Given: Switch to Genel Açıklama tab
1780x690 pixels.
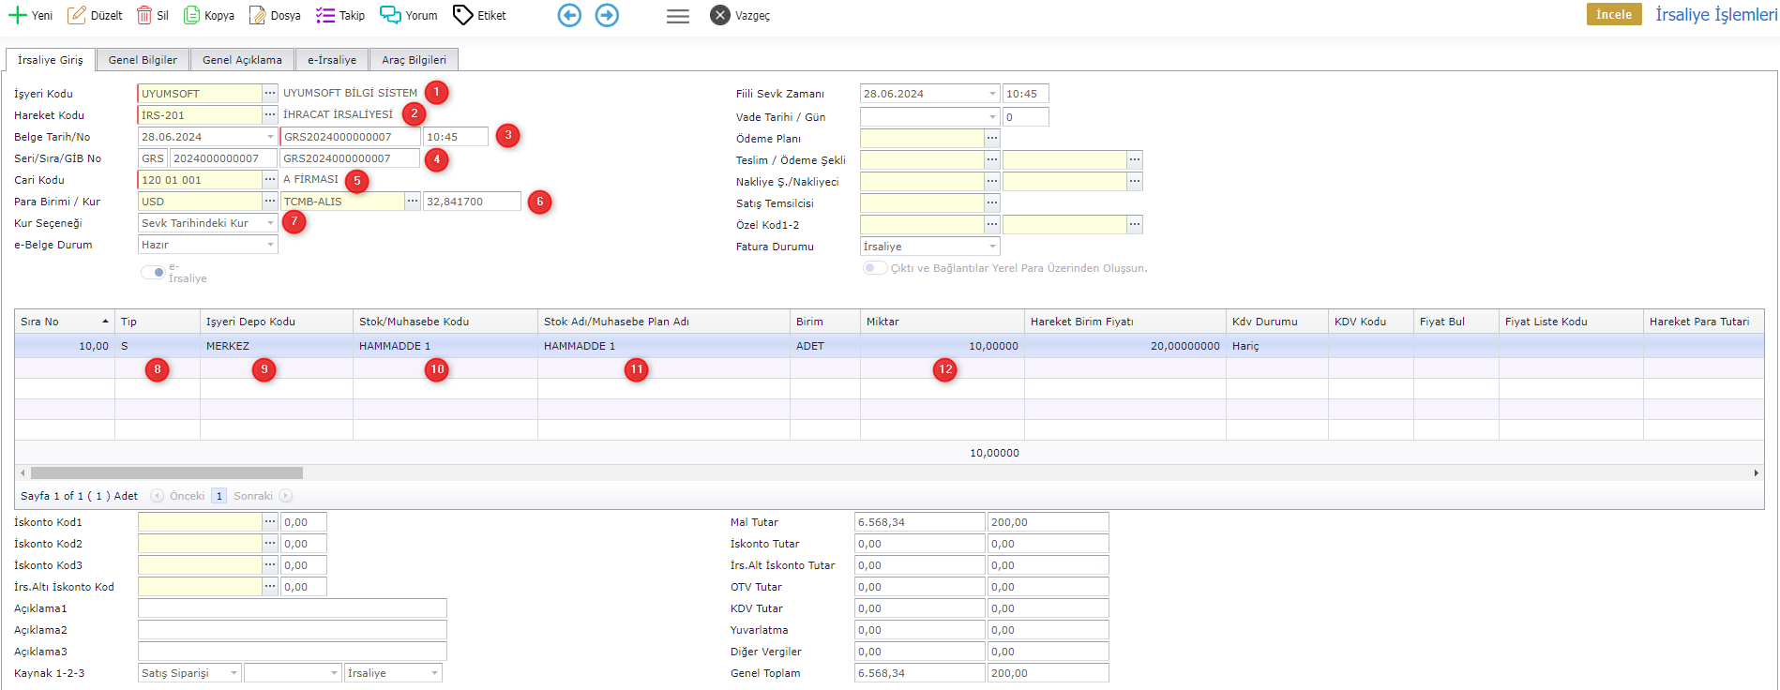Looking at the screenshot, I should (242, 60).
